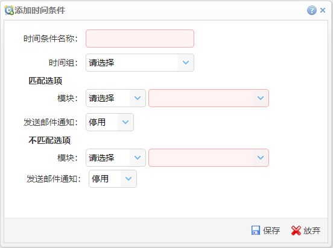This screenshot has height=248, width=333.
Task: Click the 不匹配选项 pink module field
Action: coord(209,158)
